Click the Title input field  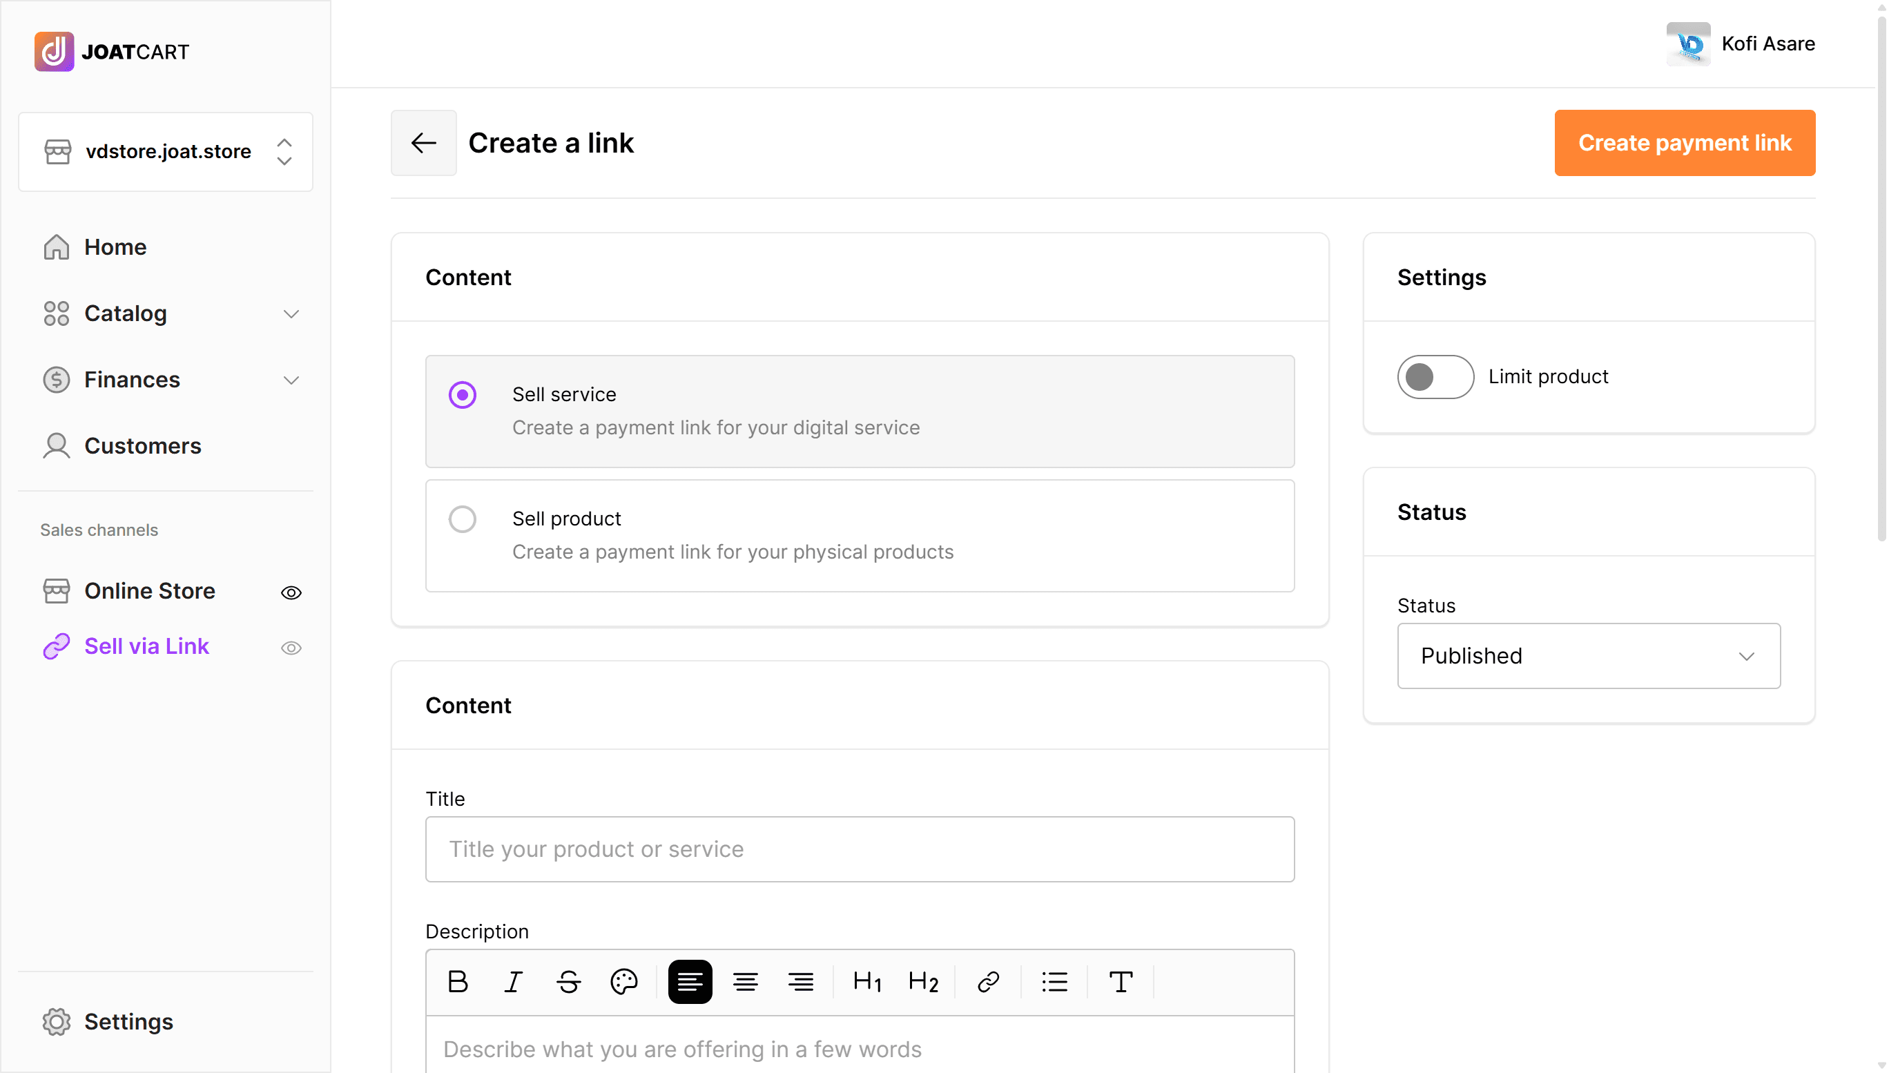point(859,849)
